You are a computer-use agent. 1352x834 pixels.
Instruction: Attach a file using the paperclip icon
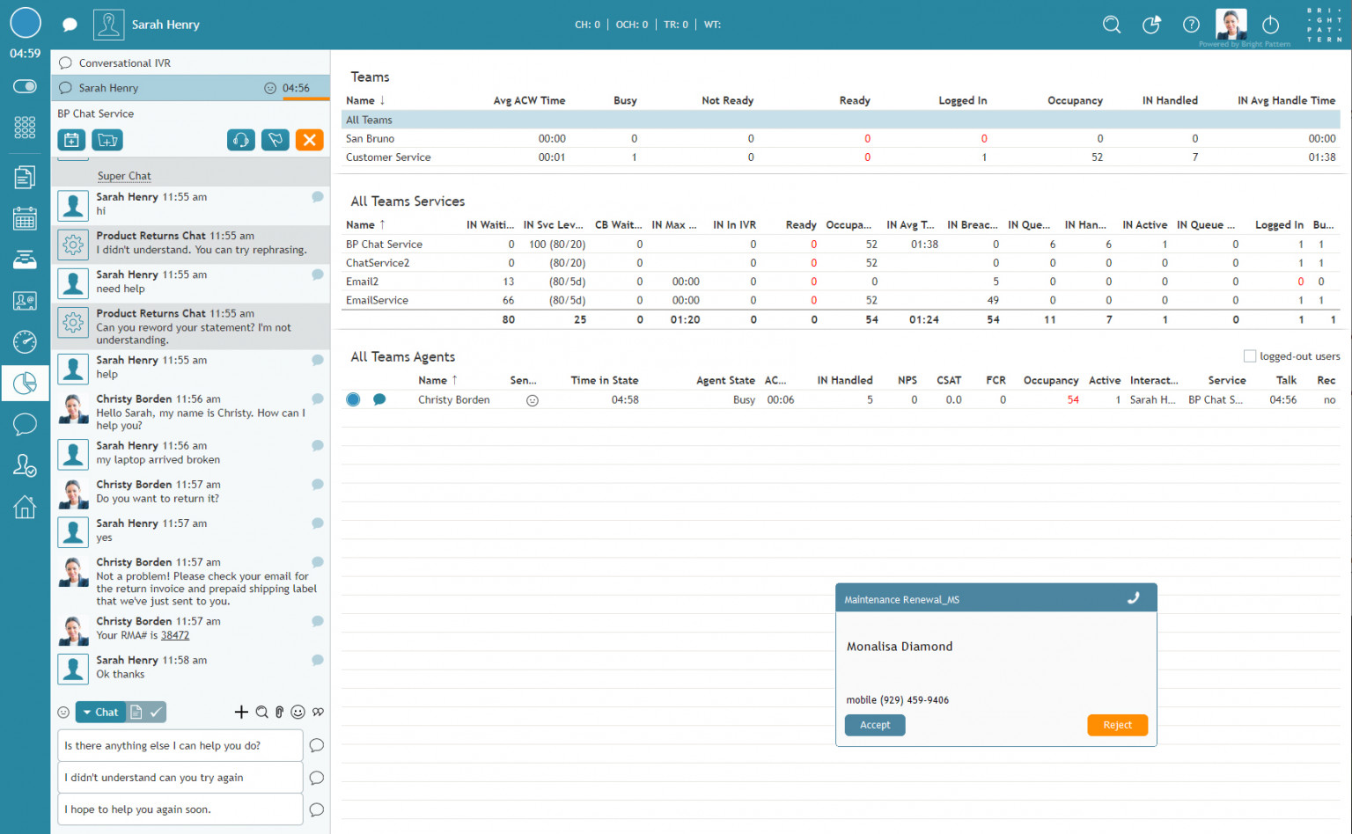[279, 712]
